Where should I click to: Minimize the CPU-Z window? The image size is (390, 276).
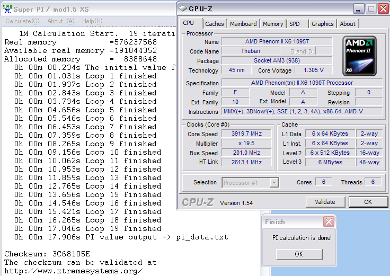[358, 9]
